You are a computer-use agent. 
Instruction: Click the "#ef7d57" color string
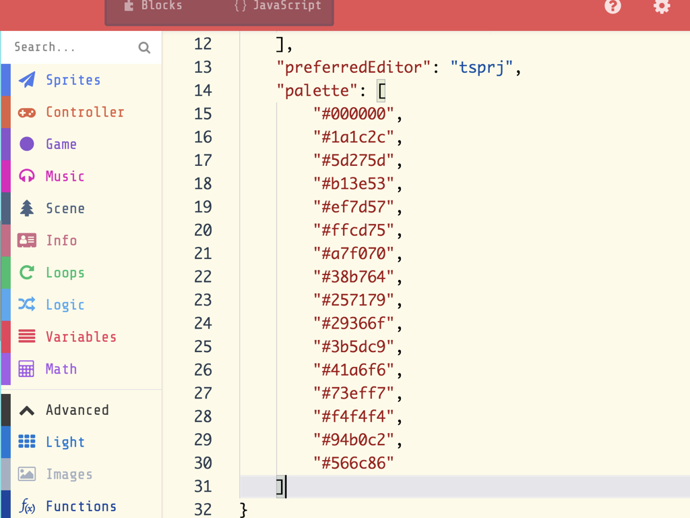(x=353, y=208)
